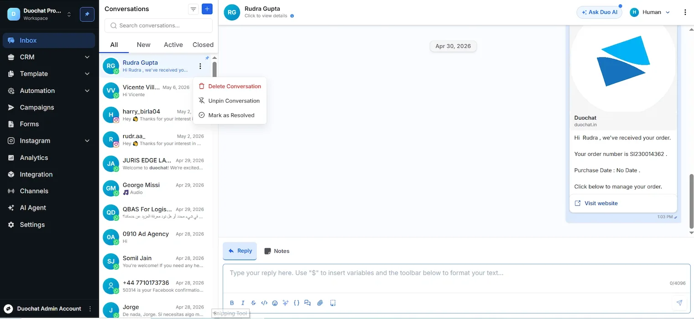Select the Reply tab
This screenshot has height=319, width=694.
point(240,251)
